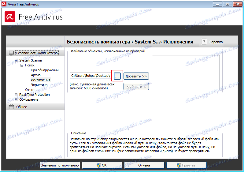Select Real-Time Protection tree item
The width and height of the screenshot is (244, 172).
pos(34,95)
